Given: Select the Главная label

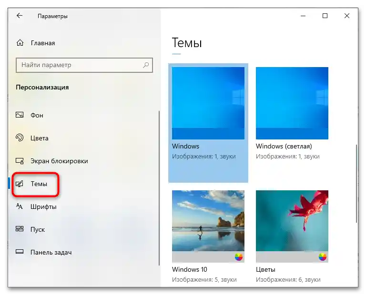Looking at the screenshot, I should click(x=43, y=43).
